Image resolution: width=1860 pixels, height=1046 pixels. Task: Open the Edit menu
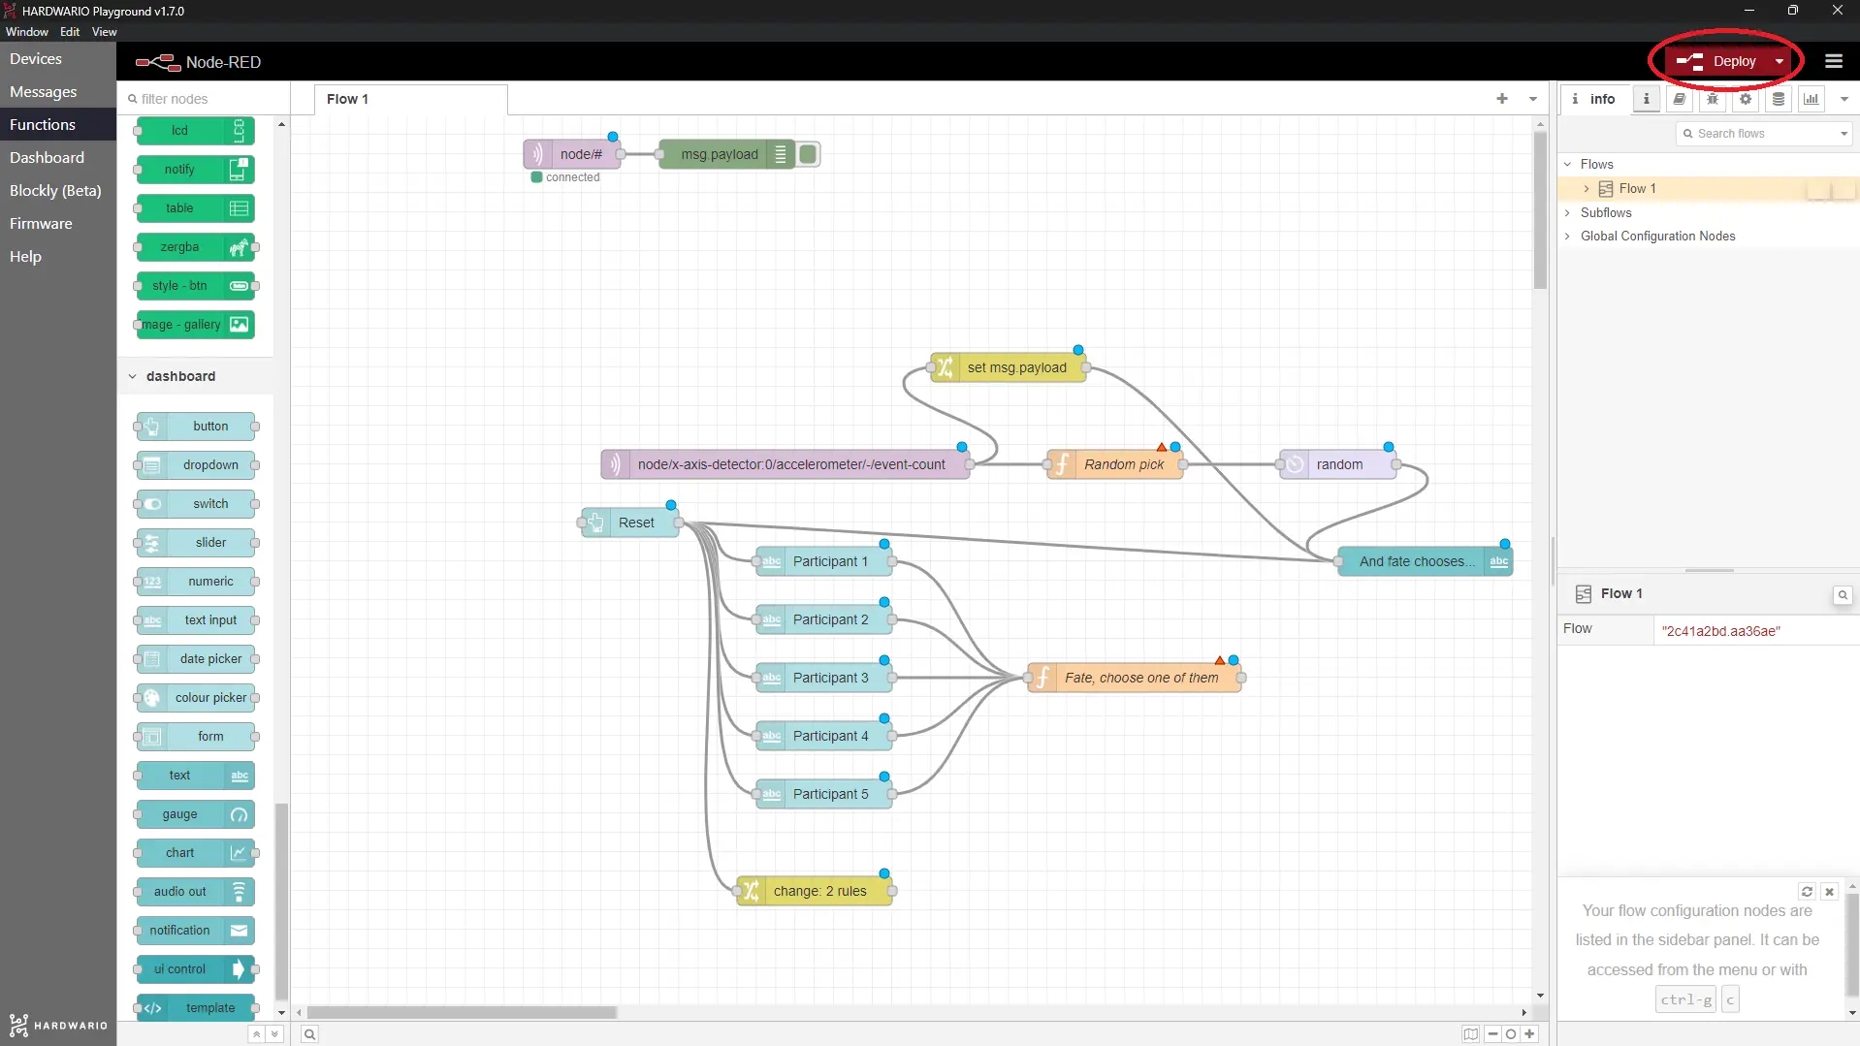(x=70, y=32)
